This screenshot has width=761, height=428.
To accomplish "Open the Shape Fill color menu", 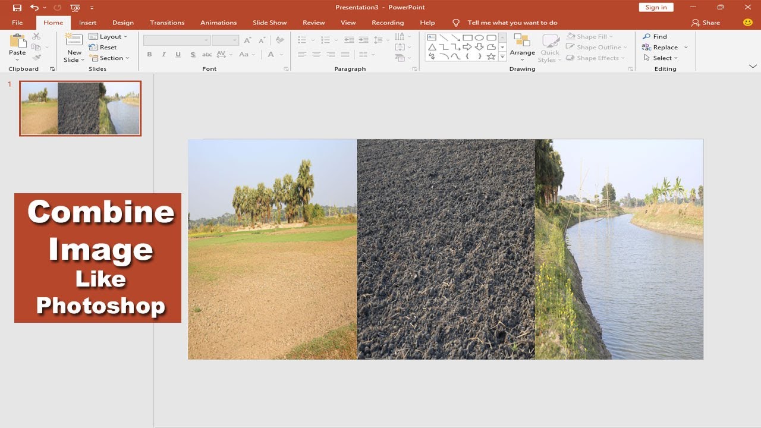I will [590, 36].
